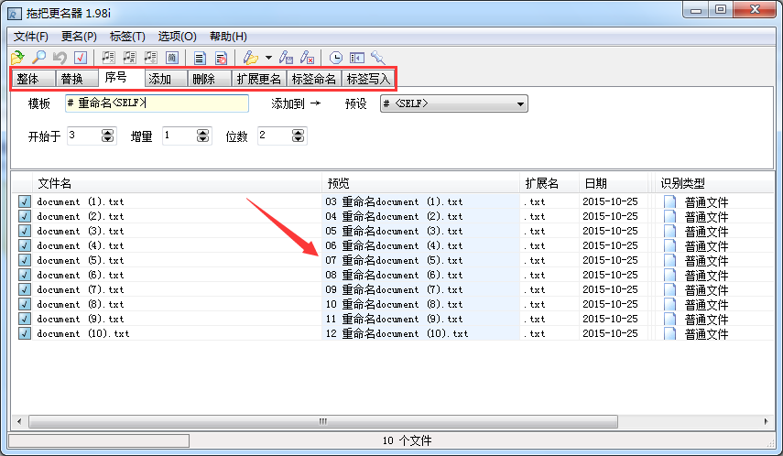Click the 添加到 → button

coord(296,103)
